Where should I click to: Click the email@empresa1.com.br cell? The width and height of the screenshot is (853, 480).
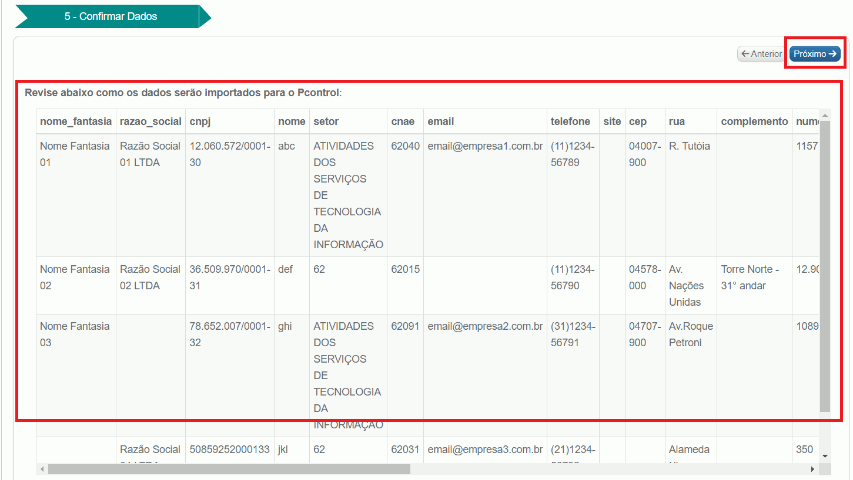click(x=485, y=195)
